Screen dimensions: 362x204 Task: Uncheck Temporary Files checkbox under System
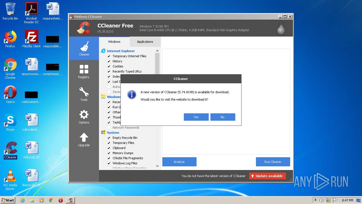109,143
